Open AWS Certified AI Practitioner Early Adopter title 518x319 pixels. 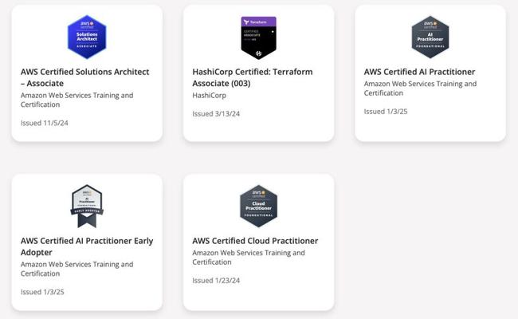[x=87, y=246]
